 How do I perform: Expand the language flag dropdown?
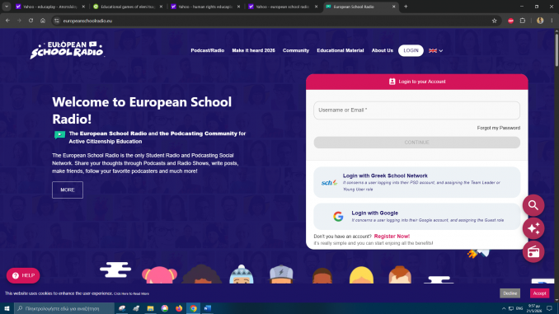pyautogui.click(x=435, y=50)
